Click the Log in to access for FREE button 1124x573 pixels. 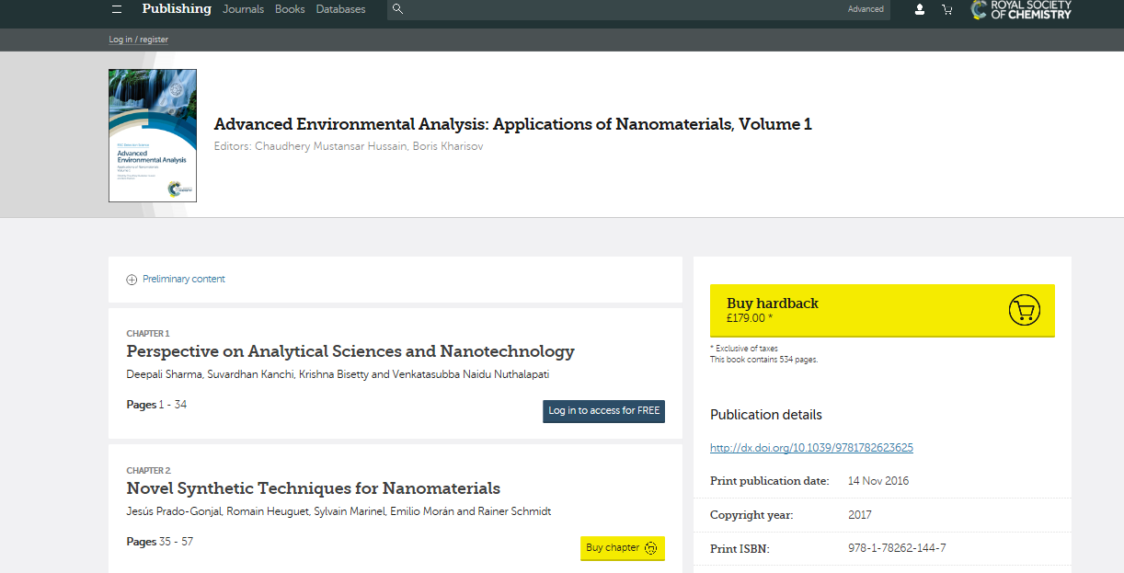603,411
